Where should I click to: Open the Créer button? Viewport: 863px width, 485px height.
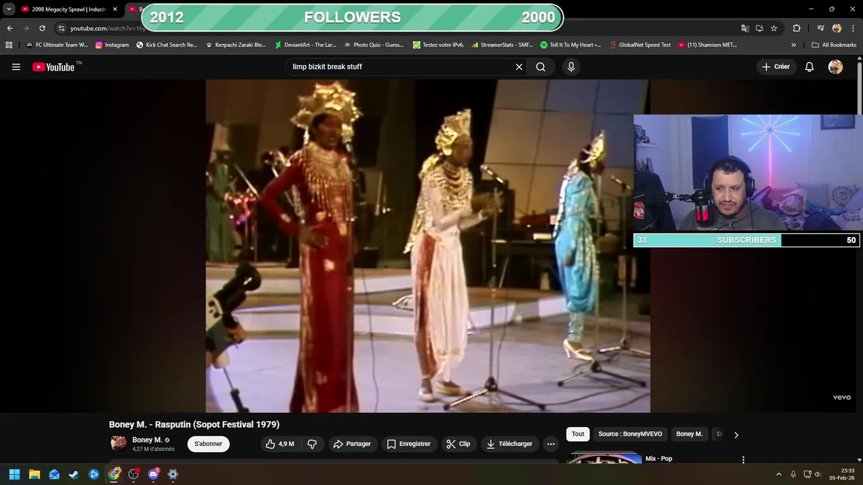click(776, 67)
